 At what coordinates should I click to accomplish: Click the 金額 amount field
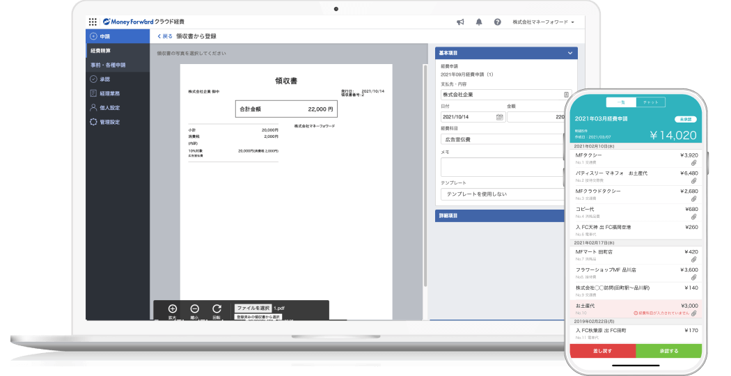[537, 117]
